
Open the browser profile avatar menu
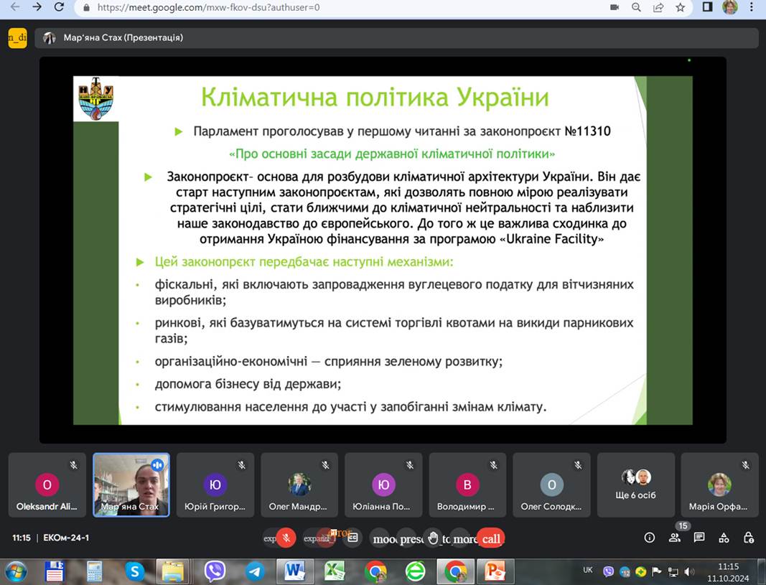click(729, 8)
